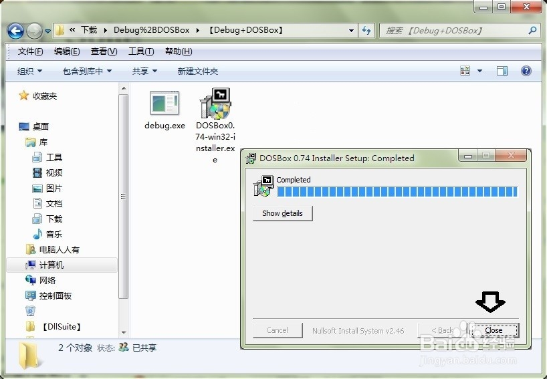The width and height of the screenshot is (547, 379).
Task: Select 收藏夹 in the navigation pane
Action: point(45,96)
